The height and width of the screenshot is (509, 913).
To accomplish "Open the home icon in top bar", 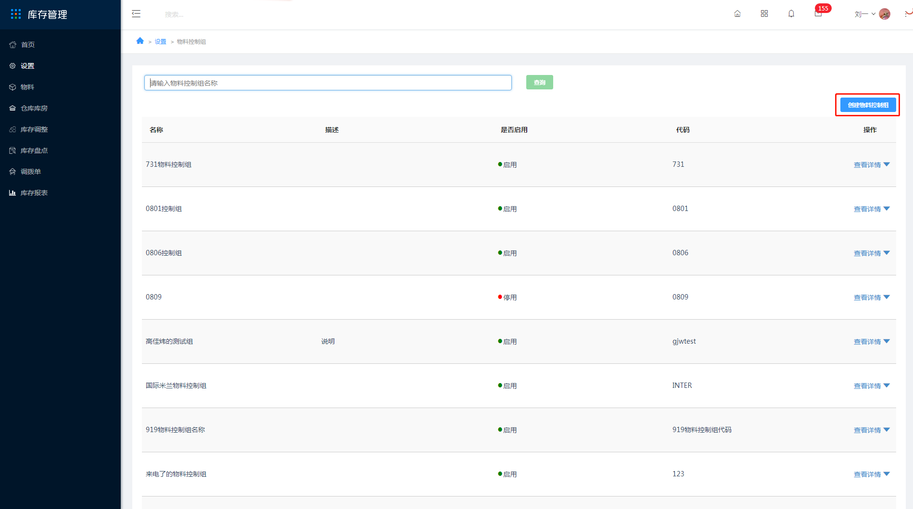I will click(x=737, y=14).
